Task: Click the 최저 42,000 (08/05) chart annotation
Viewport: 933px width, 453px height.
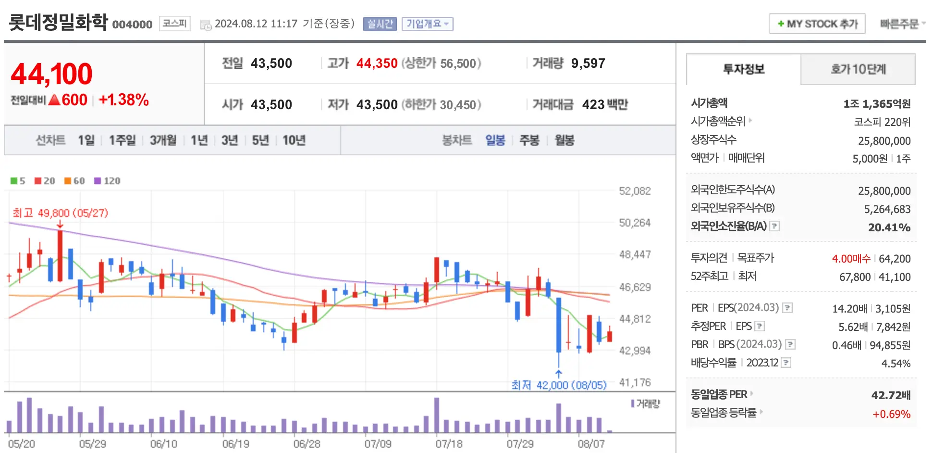Action: click(x=559, y=385)
